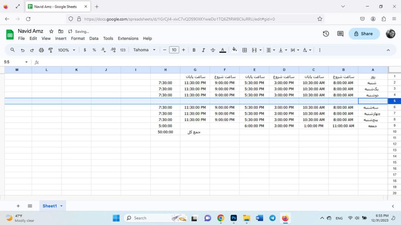Toggle bold formatting

point(194,50)
